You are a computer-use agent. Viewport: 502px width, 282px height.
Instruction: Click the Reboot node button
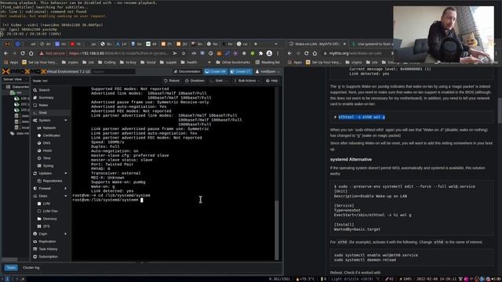[172, 81]
